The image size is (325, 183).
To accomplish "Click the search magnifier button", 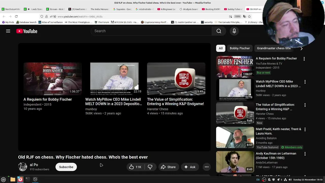I will click(x=219, y=31).
